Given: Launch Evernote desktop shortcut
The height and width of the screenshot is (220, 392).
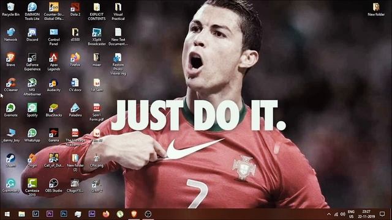Looking at the screenshot, I should pyautogui.click(x=11, y=110).
